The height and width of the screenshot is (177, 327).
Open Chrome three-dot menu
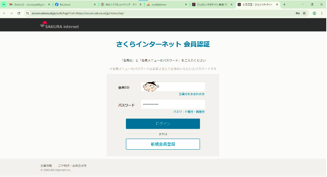(x=322, y=13)
